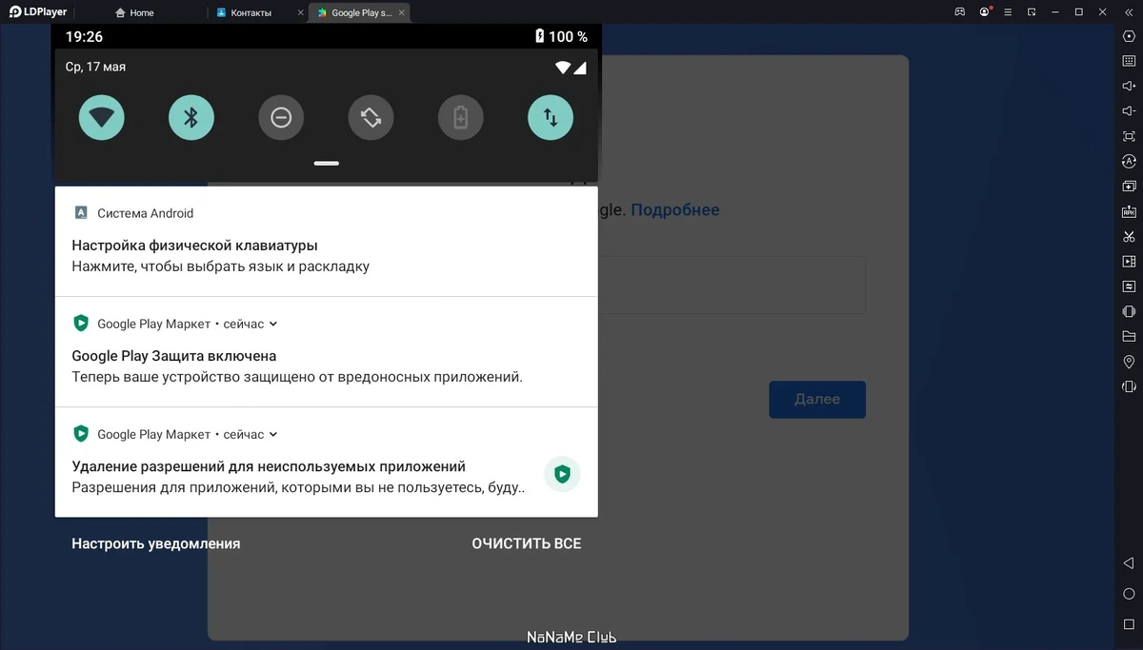Close the Контакты tab

(300, 12)
